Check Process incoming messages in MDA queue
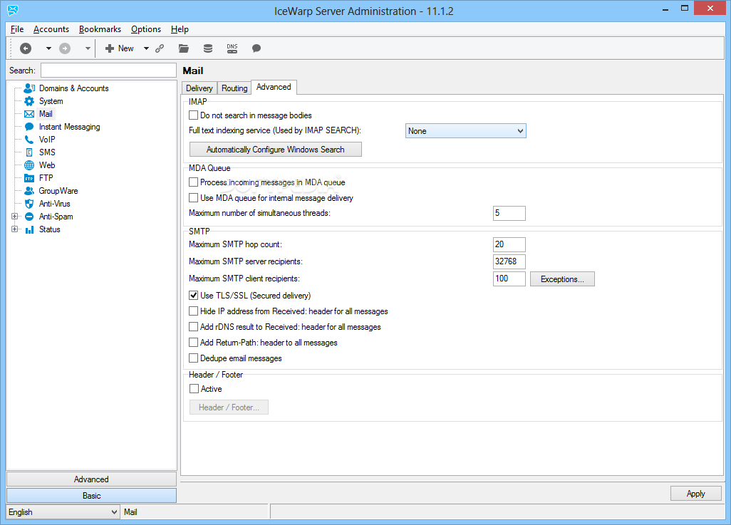 point(194,182)
